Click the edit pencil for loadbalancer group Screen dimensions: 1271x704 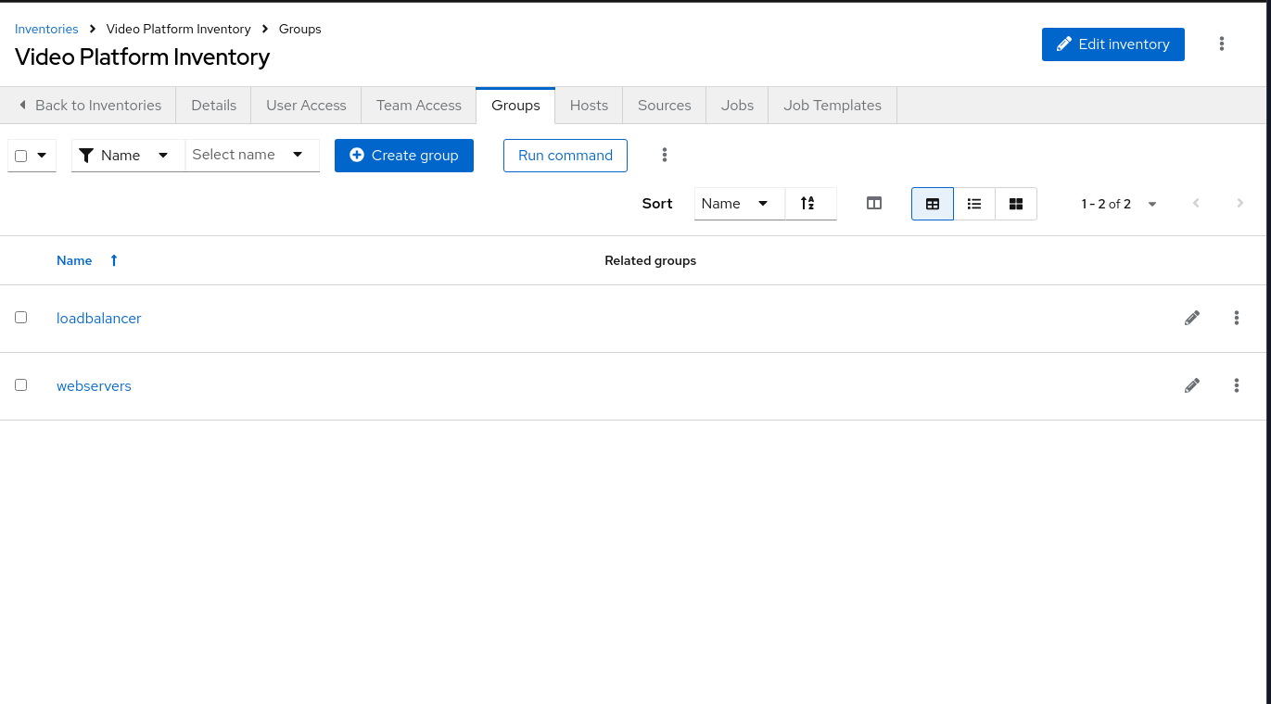tap(1192, 318)
